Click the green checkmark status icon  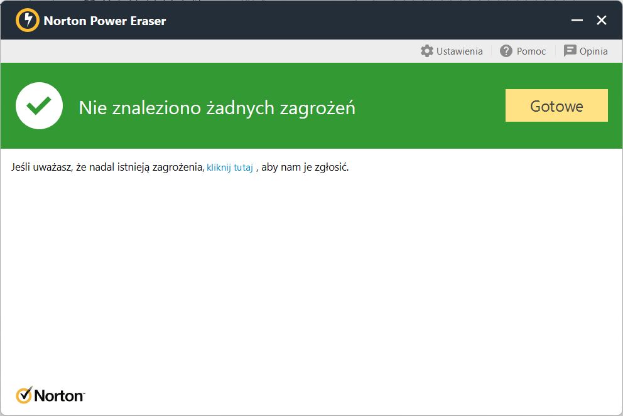pyautogui.click(x=39, y=105)
